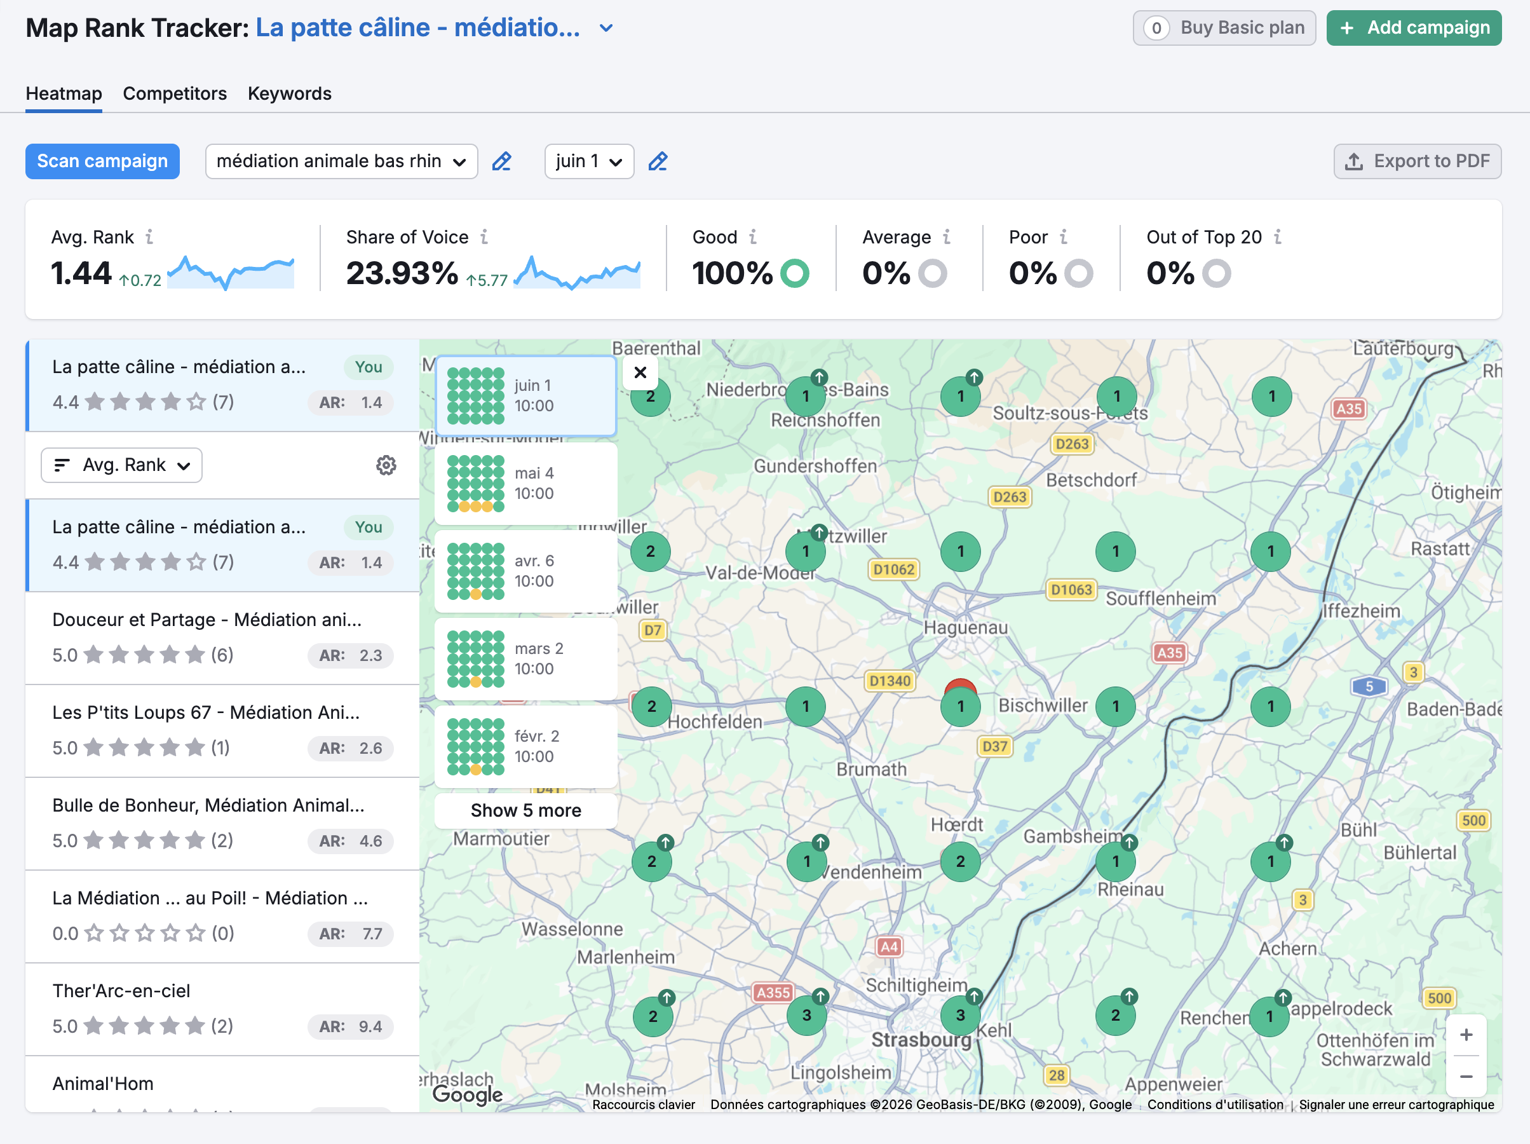Show info icon next to Poor
Screen dimensions: 1530x1144
coord(1063,236)
